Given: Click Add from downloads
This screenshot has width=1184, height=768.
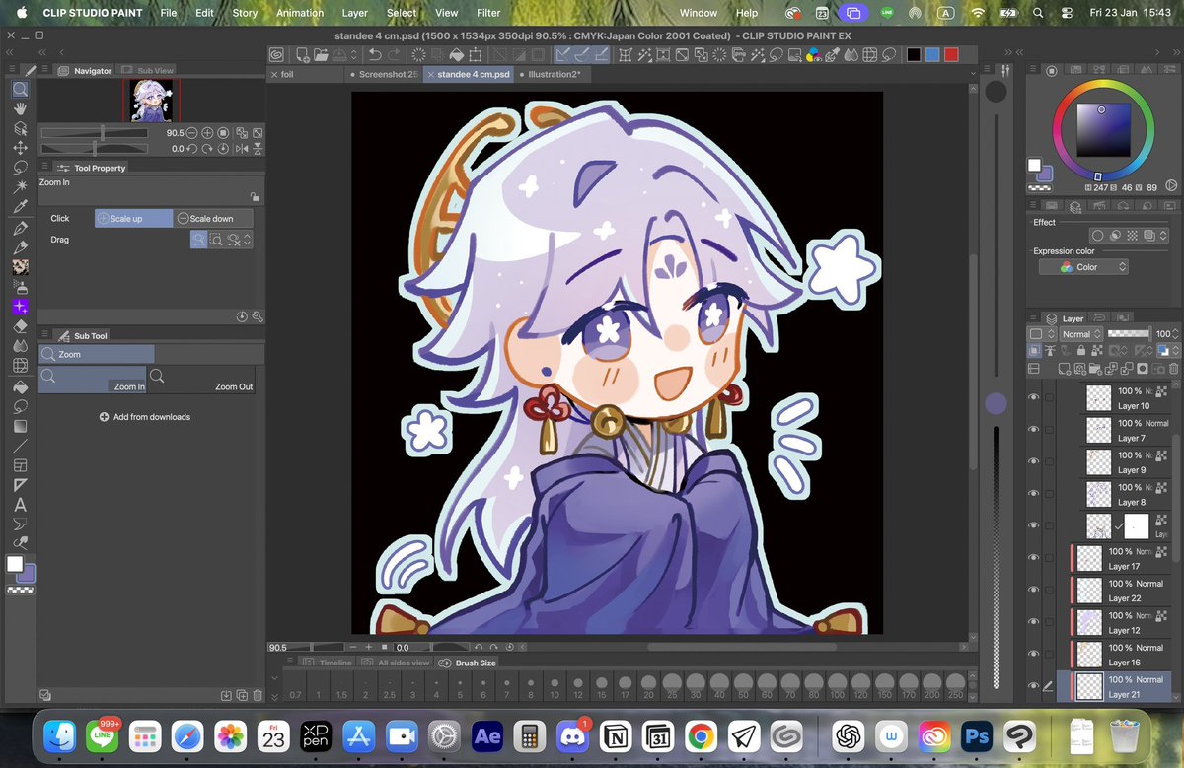Looking at the screenshot, I should (145, 417).
